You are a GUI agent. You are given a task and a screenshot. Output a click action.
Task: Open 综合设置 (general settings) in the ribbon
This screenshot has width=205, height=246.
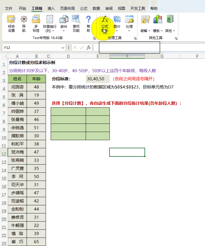click(11, 24)
